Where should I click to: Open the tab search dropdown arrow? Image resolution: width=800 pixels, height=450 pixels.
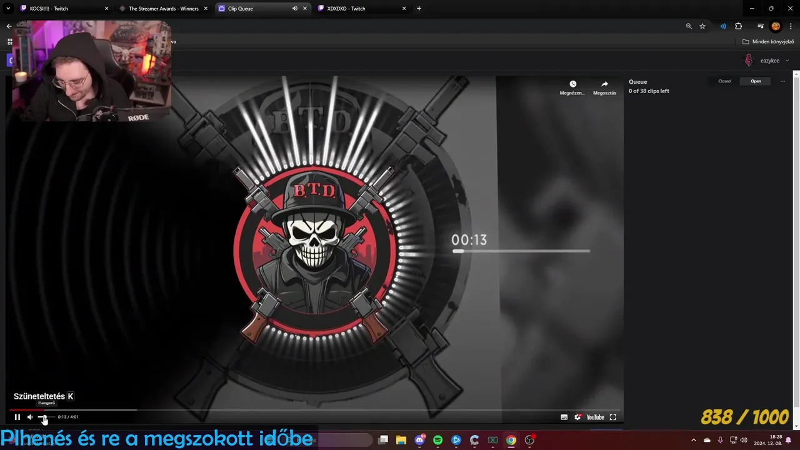(x=8, y=9)
